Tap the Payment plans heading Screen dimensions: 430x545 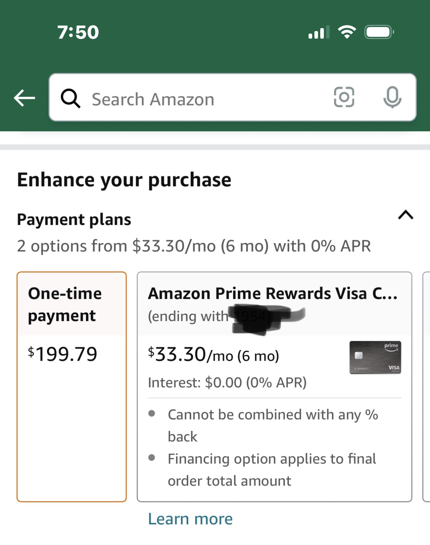pyautogui.click(x=74, y=220)
